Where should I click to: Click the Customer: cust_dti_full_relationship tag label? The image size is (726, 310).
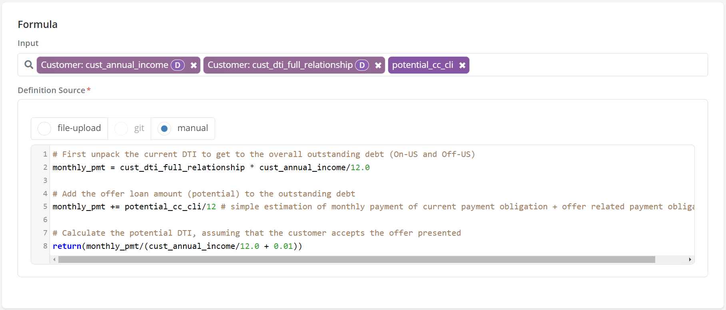tap(280, 65)
